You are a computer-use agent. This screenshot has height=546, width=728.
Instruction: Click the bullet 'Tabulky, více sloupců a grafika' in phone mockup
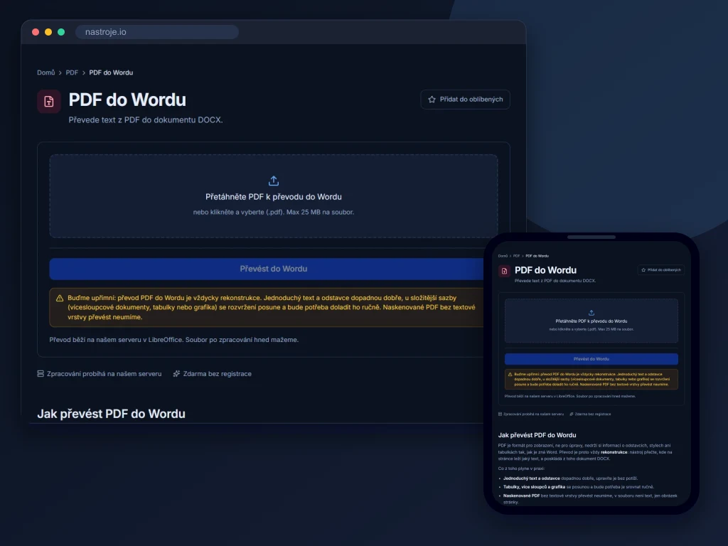535,487
